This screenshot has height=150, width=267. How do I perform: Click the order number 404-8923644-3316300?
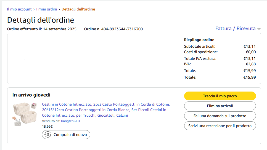pyautogui.click(x=122, y=29)
